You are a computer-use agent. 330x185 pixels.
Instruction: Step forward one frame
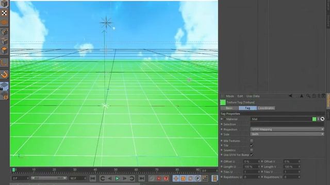[125, 178]
